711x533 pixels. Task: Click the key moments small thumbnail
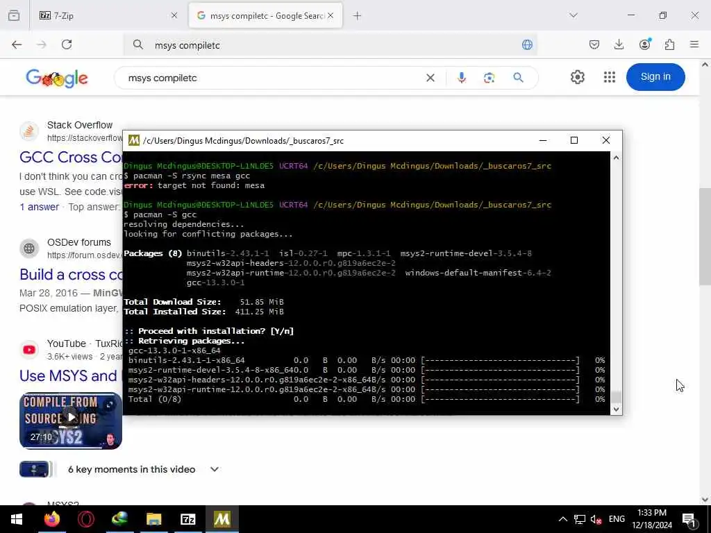click(34, 469)
